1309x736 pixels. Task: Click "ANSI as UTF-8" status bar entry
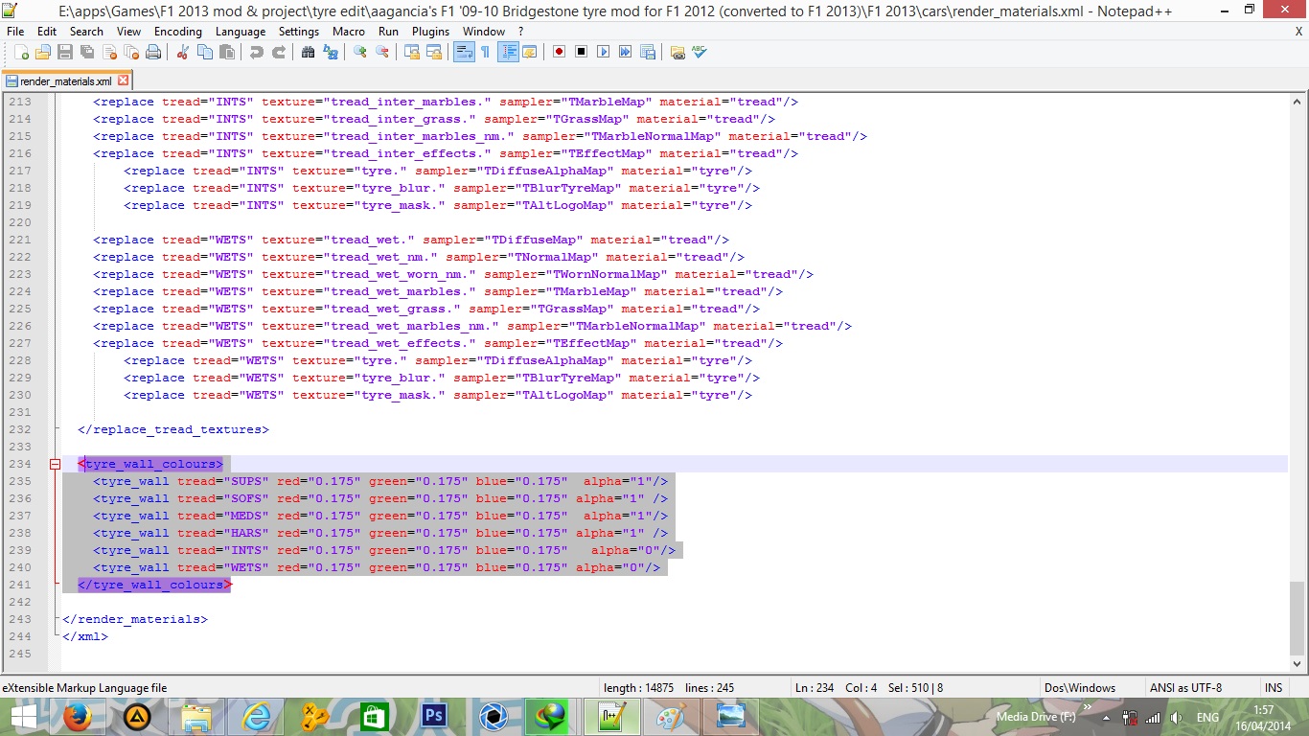[x=1185, y=688]
